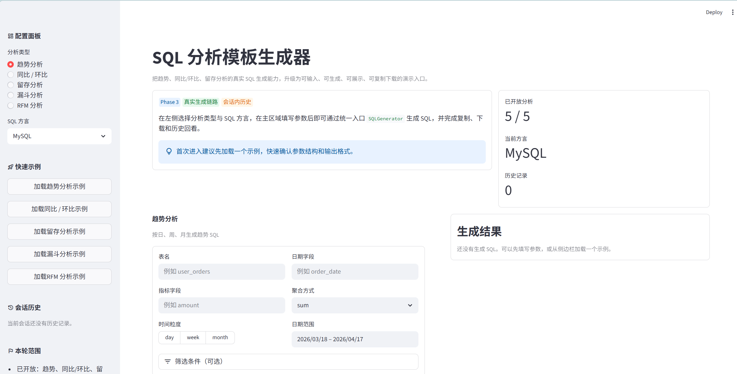This screenshot has height=374, width=737.
Task: Click the lightbulb tip icon
Action: [x=169, y=151]
